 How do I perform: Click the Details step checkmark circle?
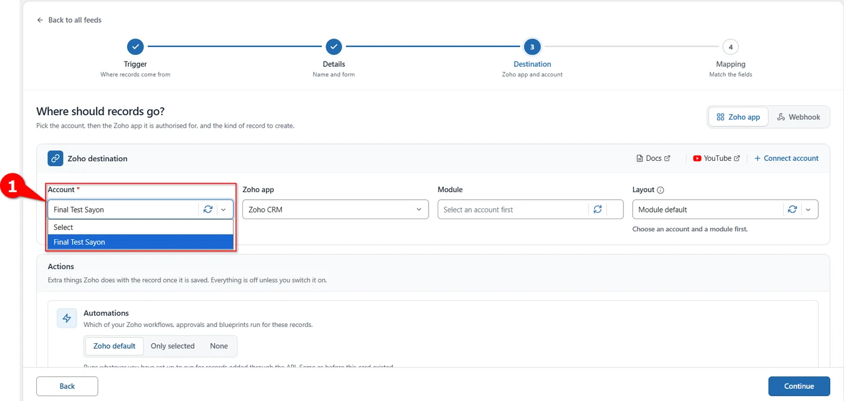(334, 46)
